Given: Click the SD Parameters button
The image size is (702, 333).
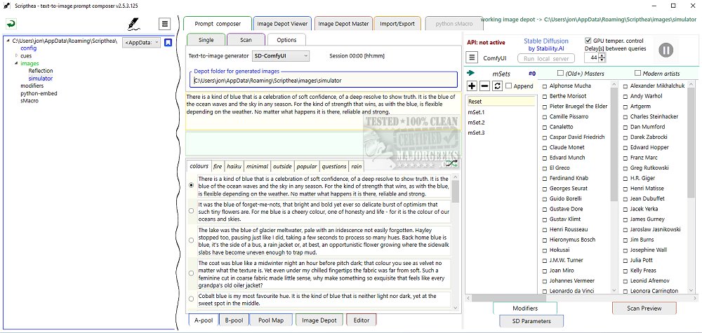Looking at the screenshot, I should [x=531, y=321].
